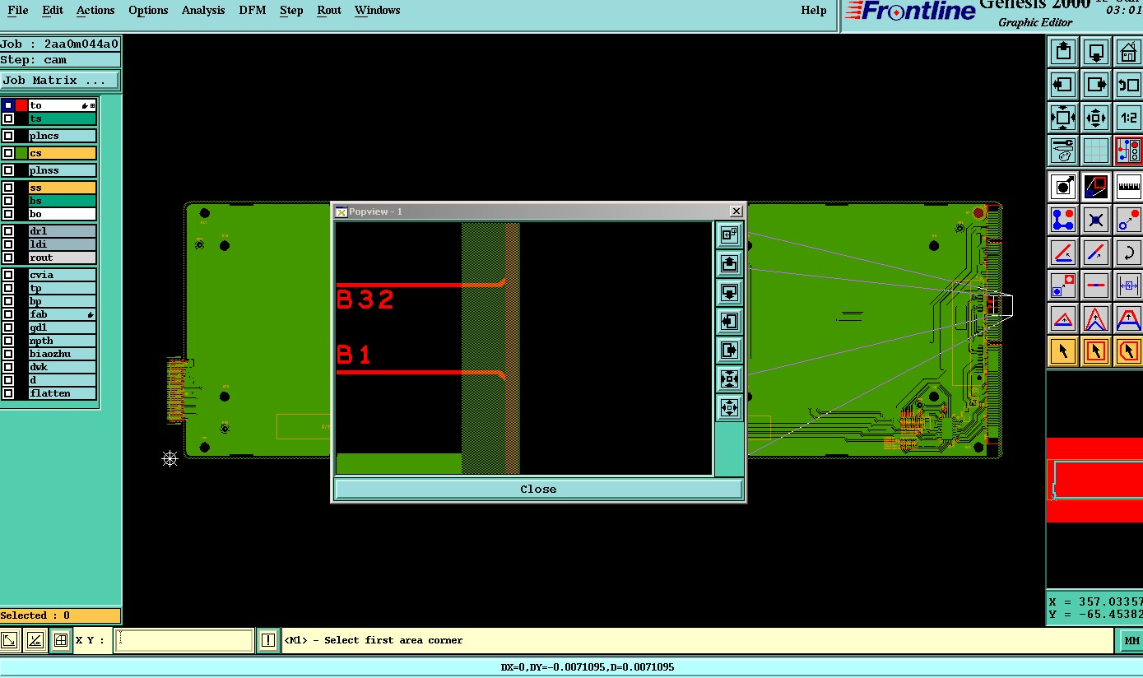This screenshot has height=678, width=1143.
Task: Toggle checkbox for layer ss
Action: point(8,188)
